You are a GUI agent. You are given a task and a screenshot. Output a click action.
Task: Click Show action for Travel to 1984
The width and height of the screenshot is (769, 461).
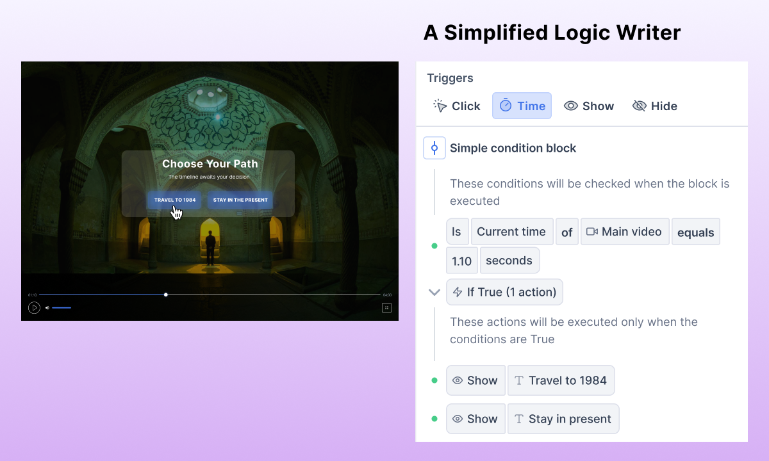[x=475, y=380]
